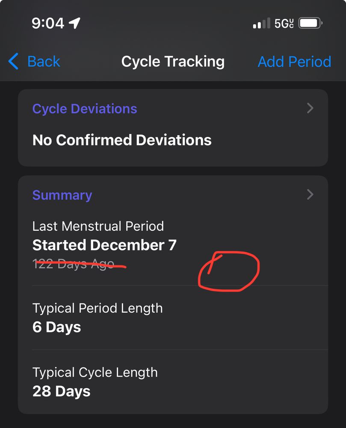Open Cycle Deviations chevron
Screen dimensions: 346x428
(310, 108)
